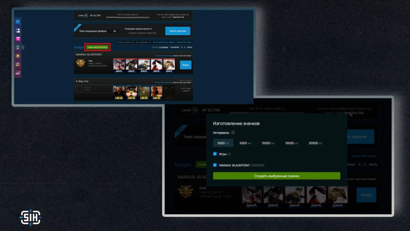The width and height of the screenshot is (410, 231).
Task: Open first A Way Out trading card
Action: (119, 93)
